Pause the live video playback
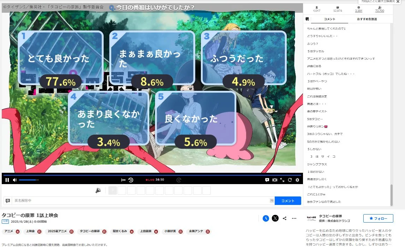 point(7,180)
